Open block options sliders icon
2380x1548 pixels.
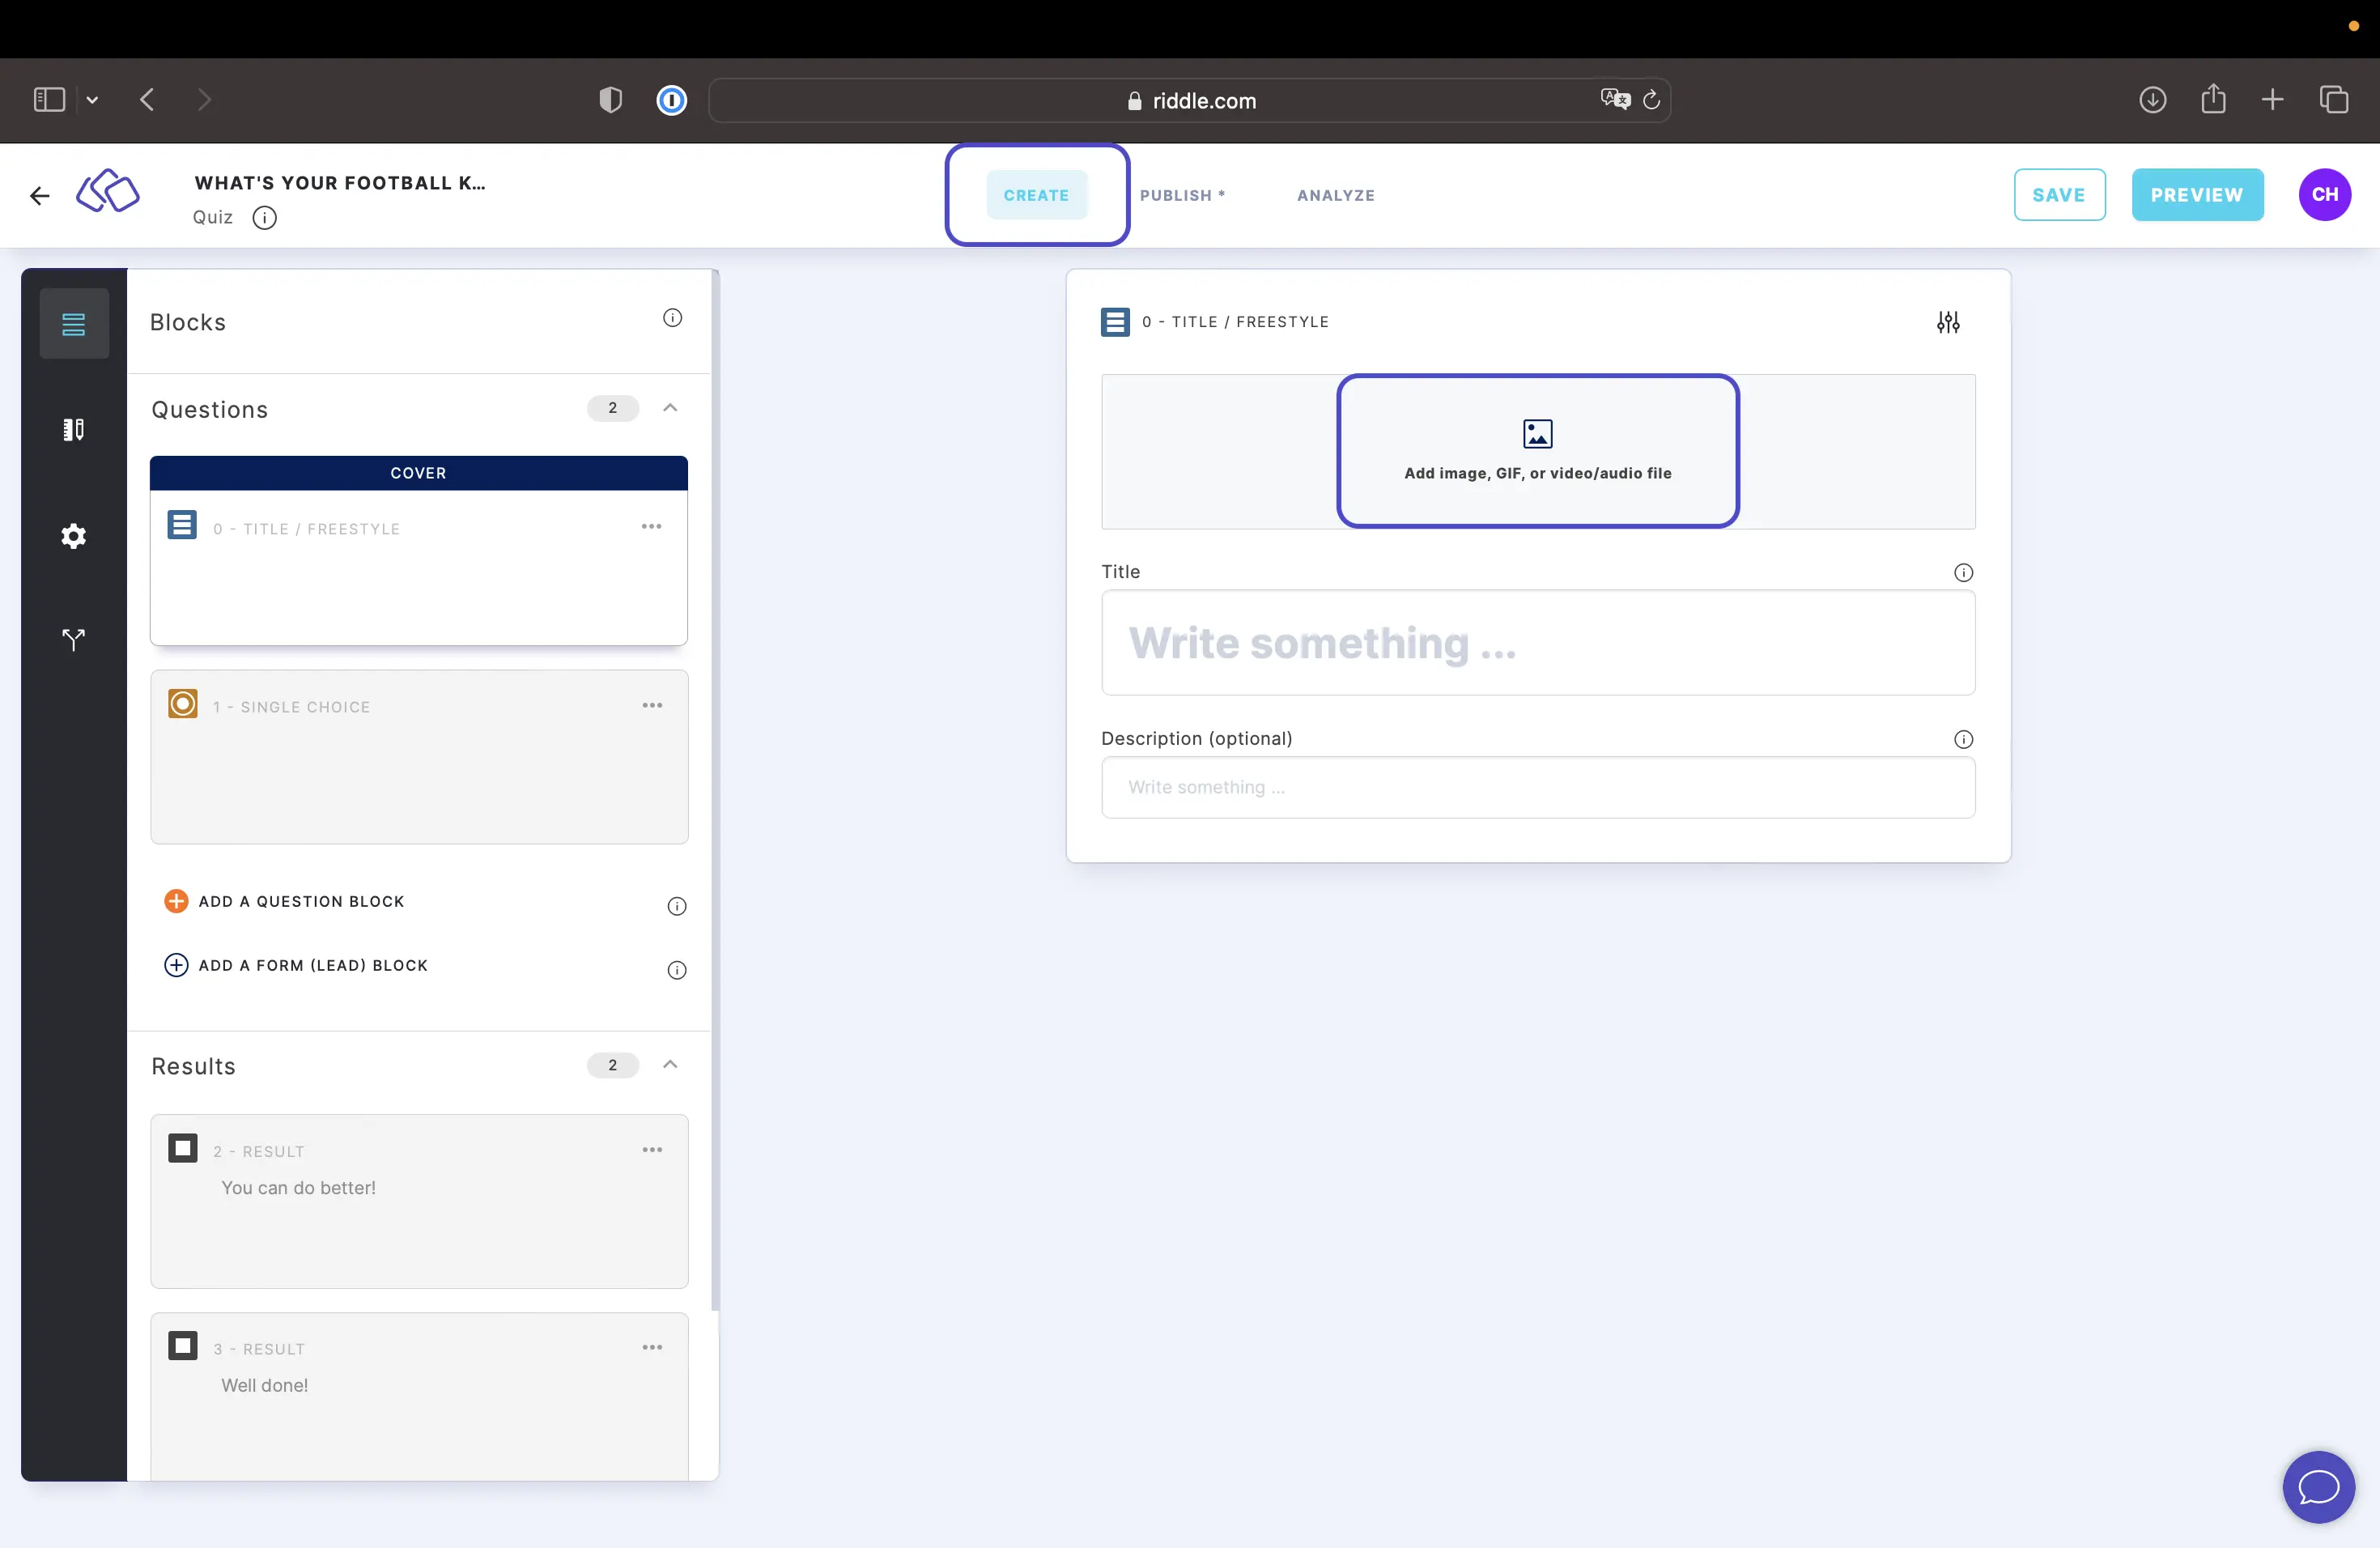pyautogui.click(x=1947, y=322)
